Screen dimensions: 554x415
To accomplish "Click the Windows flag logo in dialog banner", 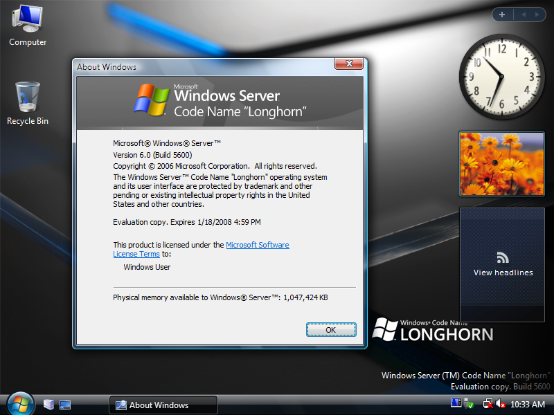I will click(x=152, y=100).
